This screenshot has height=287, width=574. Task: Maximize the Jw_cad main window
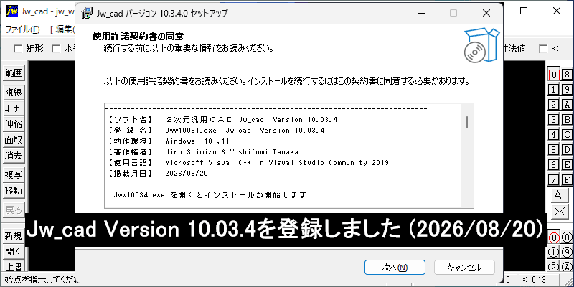tap(524, 11)
